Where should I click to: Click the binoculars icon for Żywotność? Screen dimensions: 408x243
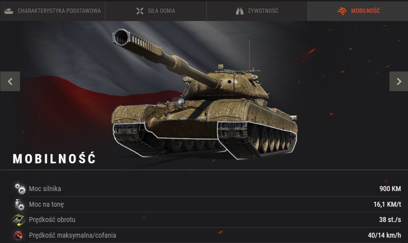pos(240,11)
